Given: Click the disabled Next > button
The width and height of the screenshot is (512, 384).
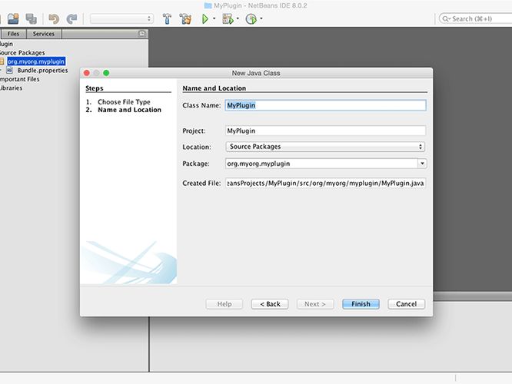Looking at the screenshot, I should (315, 304).
